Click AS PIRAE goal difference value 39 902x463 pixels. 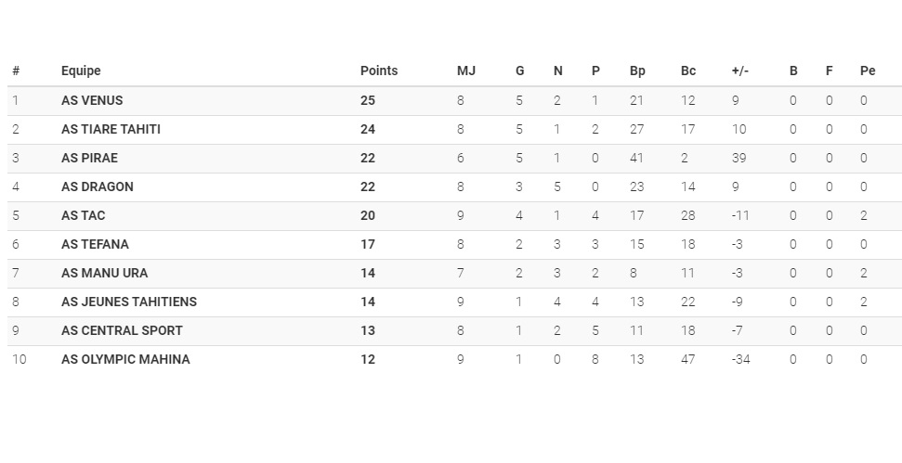coord(739,158)
